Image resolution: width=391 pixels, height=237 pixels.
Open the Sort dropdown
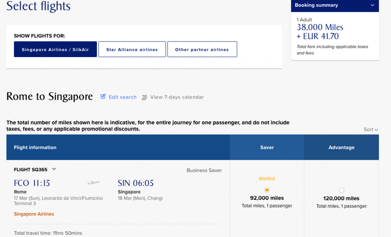(x=371, y=129)
